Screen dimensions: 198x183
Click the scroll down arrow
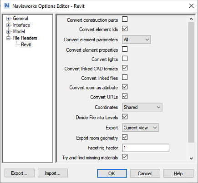[191, 158]
